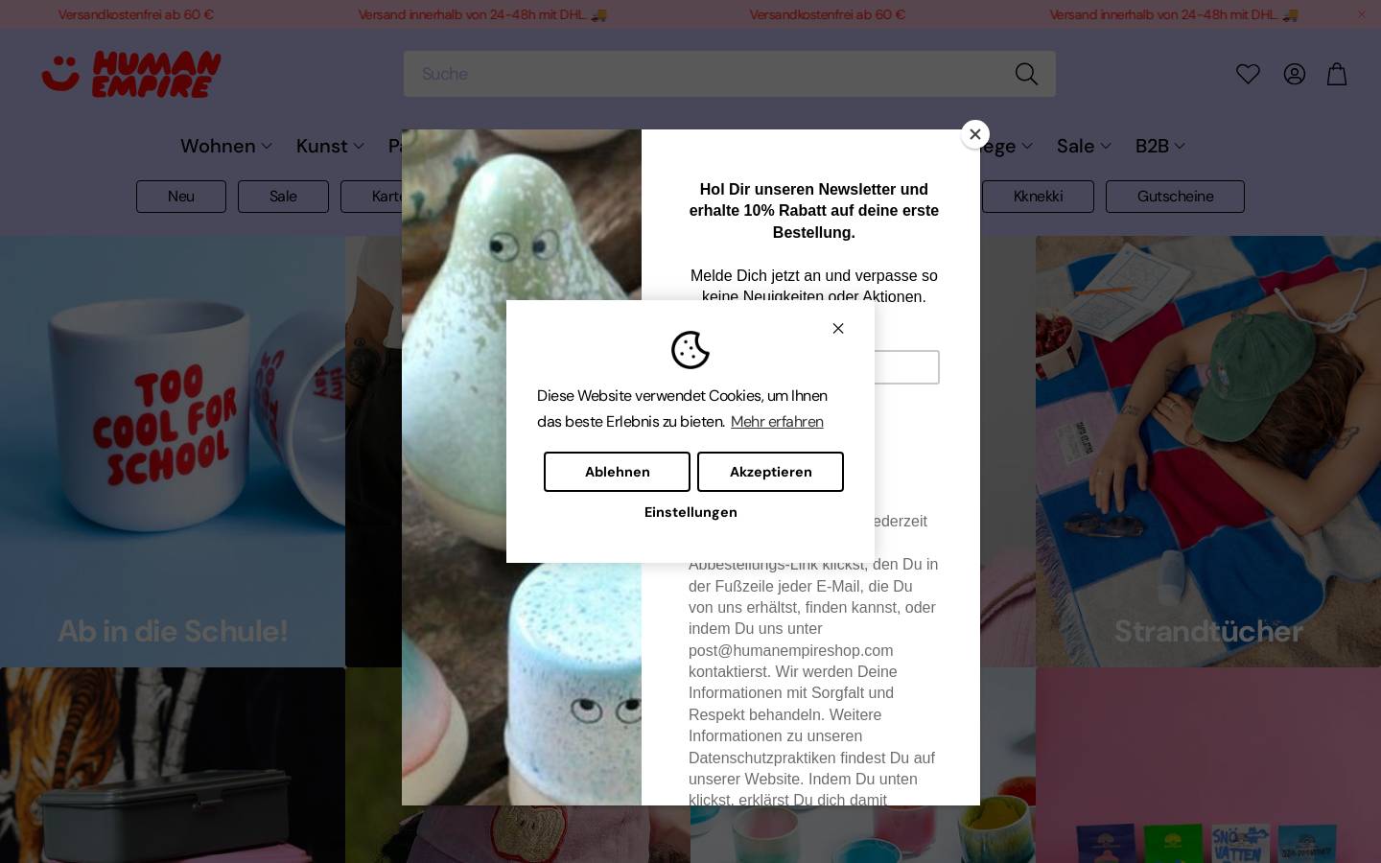Open the wishlist heart icon
Viewport: 1381px width, 863px height.
tap(1248, 74)
